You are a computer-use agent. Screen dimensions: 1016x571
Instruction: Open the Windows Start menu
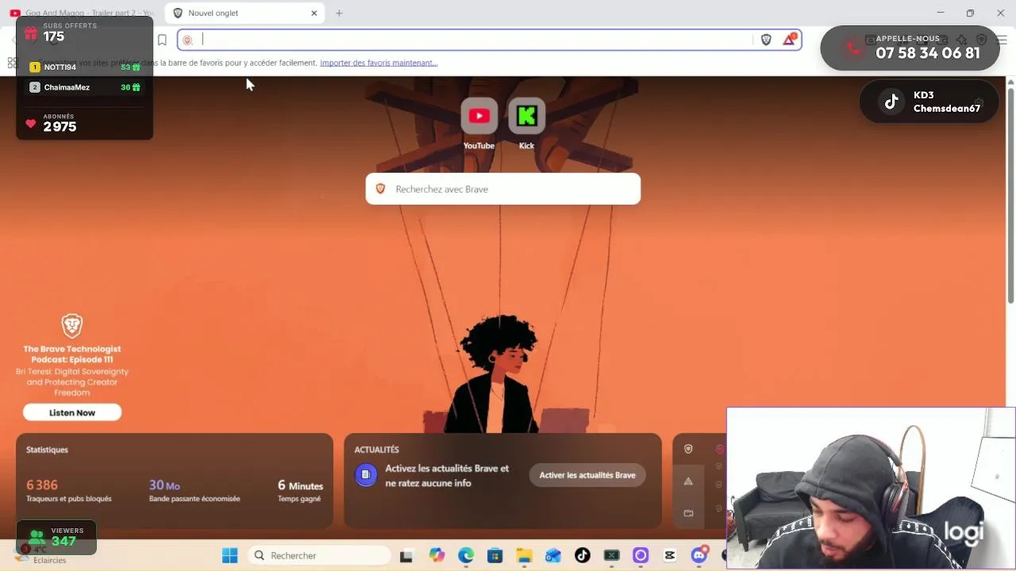coord(229,555)
